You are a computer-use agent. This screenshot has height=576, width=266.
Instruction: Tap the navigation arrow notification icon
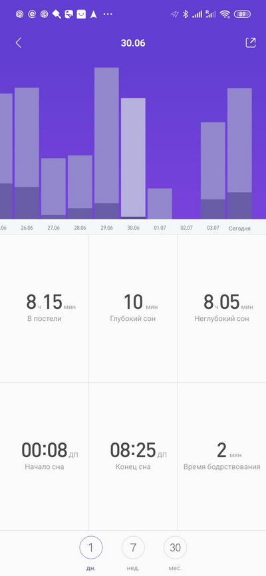[x=94, y=15]
